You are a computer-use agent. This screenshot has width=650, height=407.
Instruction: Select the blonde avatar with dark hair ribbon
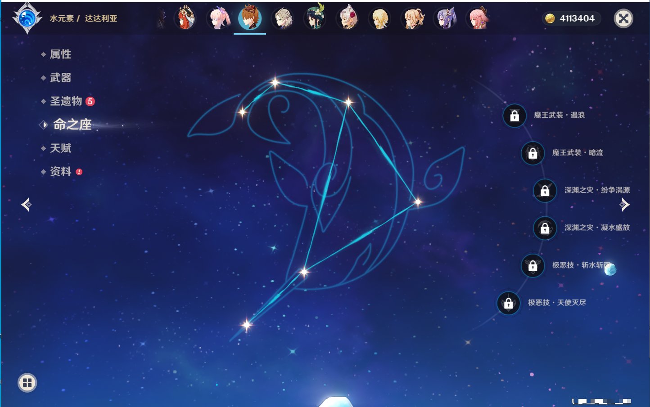coord(412,18)
